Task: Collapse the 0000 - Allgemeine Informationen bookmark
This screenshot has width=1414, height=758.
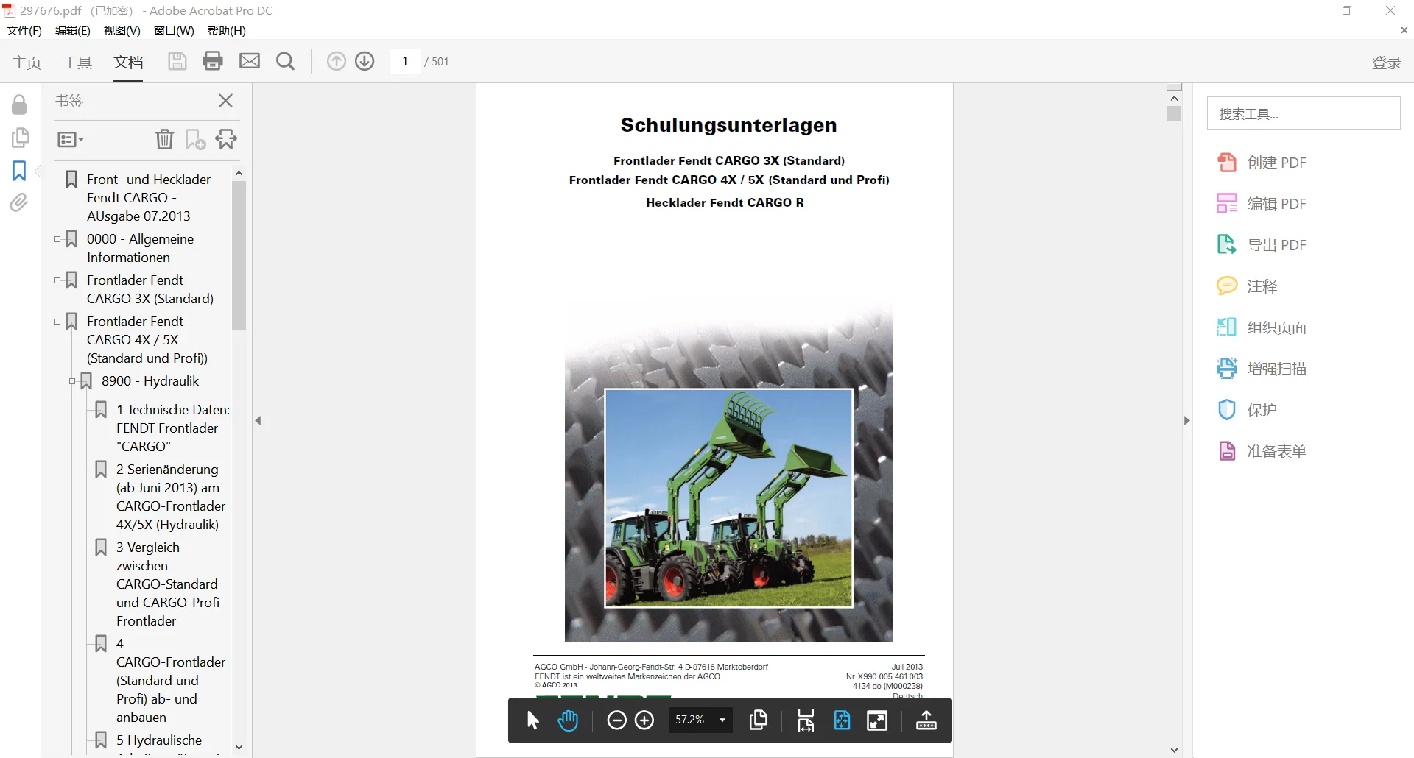Action: point(57,239)
